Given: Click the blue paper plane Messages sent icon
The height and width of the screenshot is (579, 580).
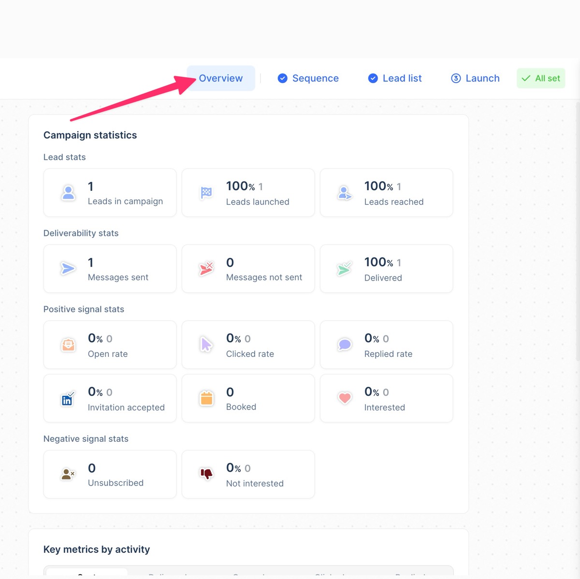Looking at the screenshot, I should click(68, 268).
